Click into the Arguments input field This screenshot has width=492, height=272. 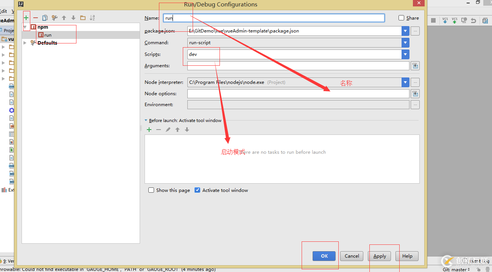(298, 66)
